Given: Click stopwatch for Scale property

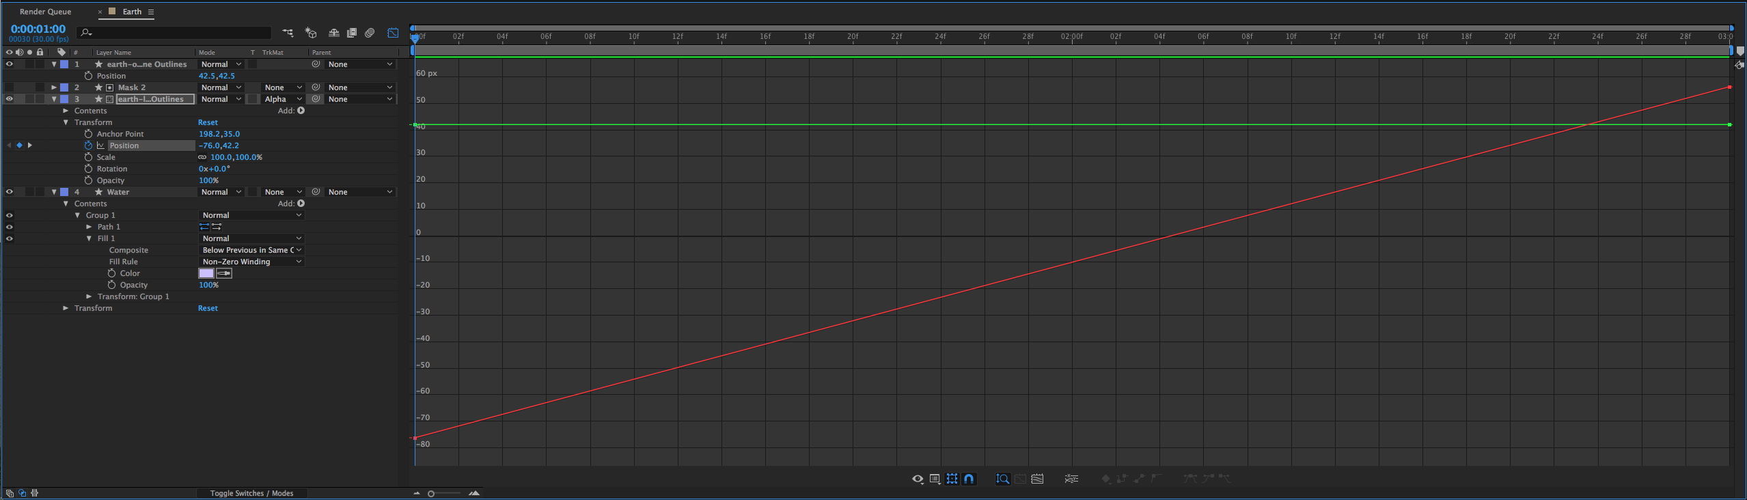Looking at the screenshot, I should tap(88, 157).
